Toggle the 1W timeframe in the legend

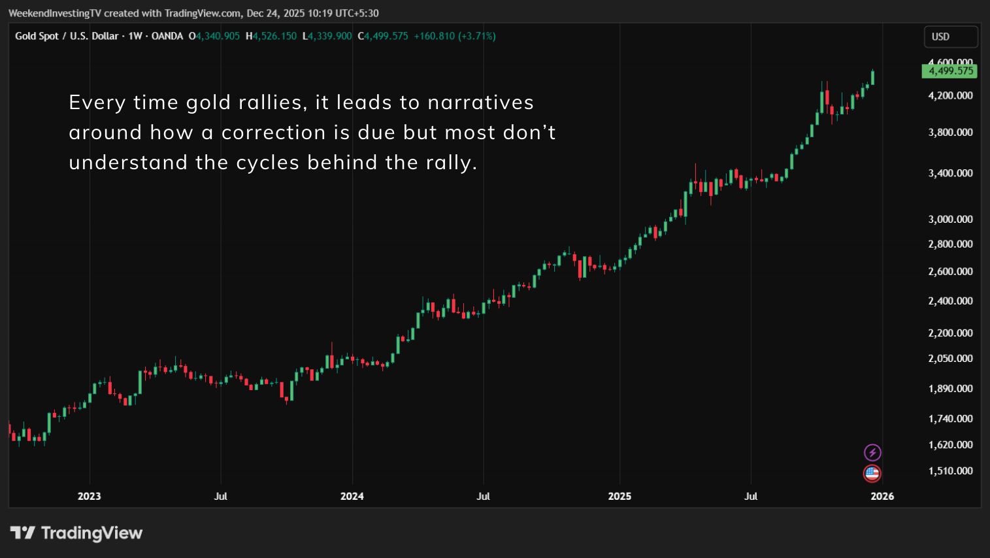click(x=135, y=37)
